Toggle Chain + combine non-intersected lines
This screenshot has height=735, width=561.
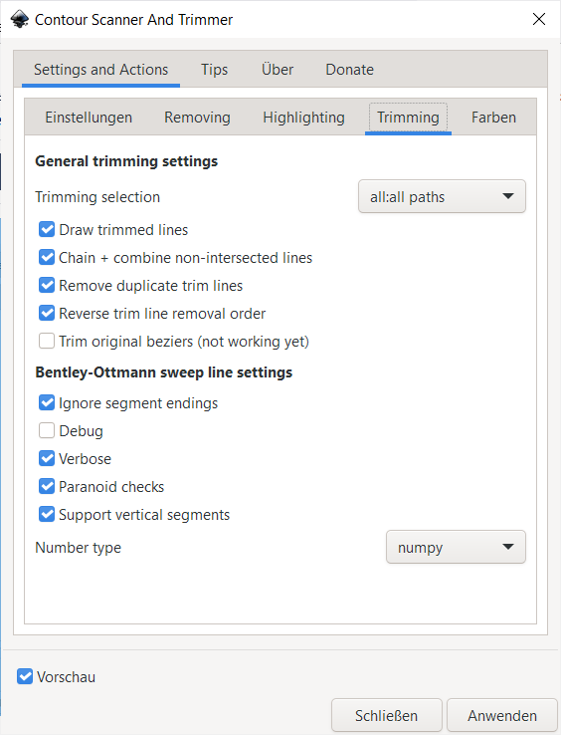tap(47, 257)
